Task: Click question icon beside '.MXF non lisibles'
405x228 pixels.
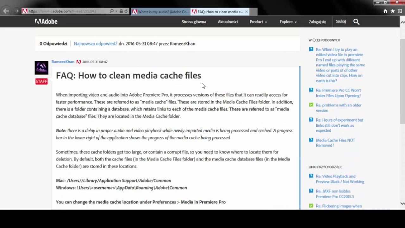Action: [x=311, y=191]
